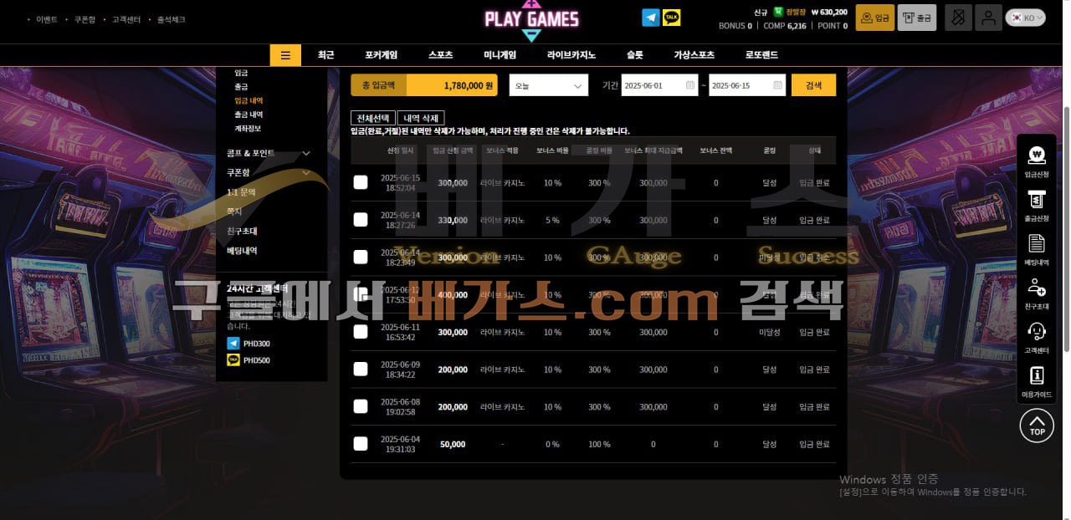
Task: Open 로또랜드 nav menu
Action: coord(761,55)
